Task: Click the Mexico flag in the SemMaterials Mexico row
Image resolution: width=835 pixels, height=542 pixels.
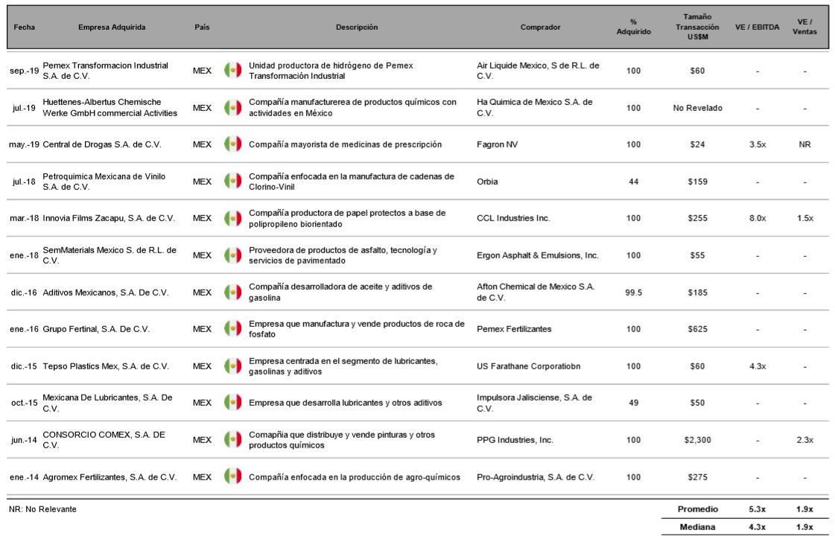Action: click(232, 255)
